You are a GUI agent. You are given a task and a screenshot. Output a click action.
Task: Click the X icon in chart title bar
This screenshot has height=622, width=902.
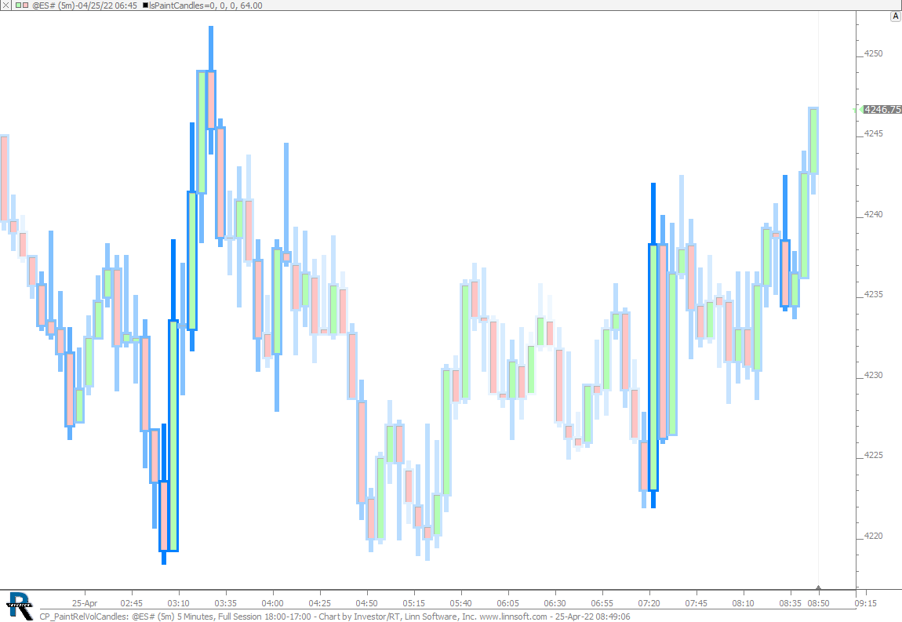click(x=5, y=5)
